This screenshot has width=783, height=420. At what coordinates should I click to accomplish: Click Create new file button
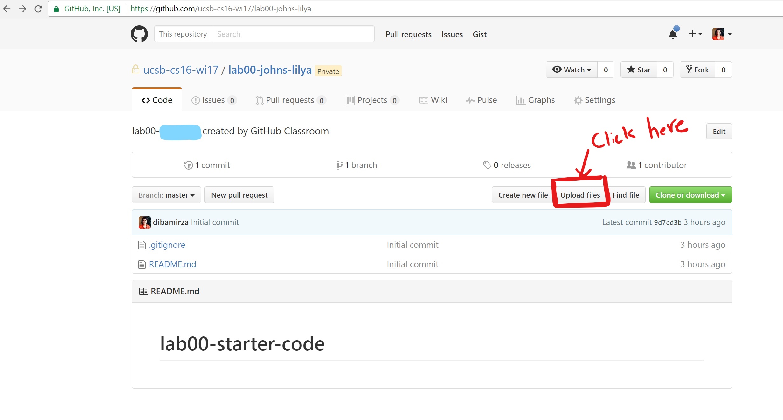pyautogui.click(x=523, y=195)
